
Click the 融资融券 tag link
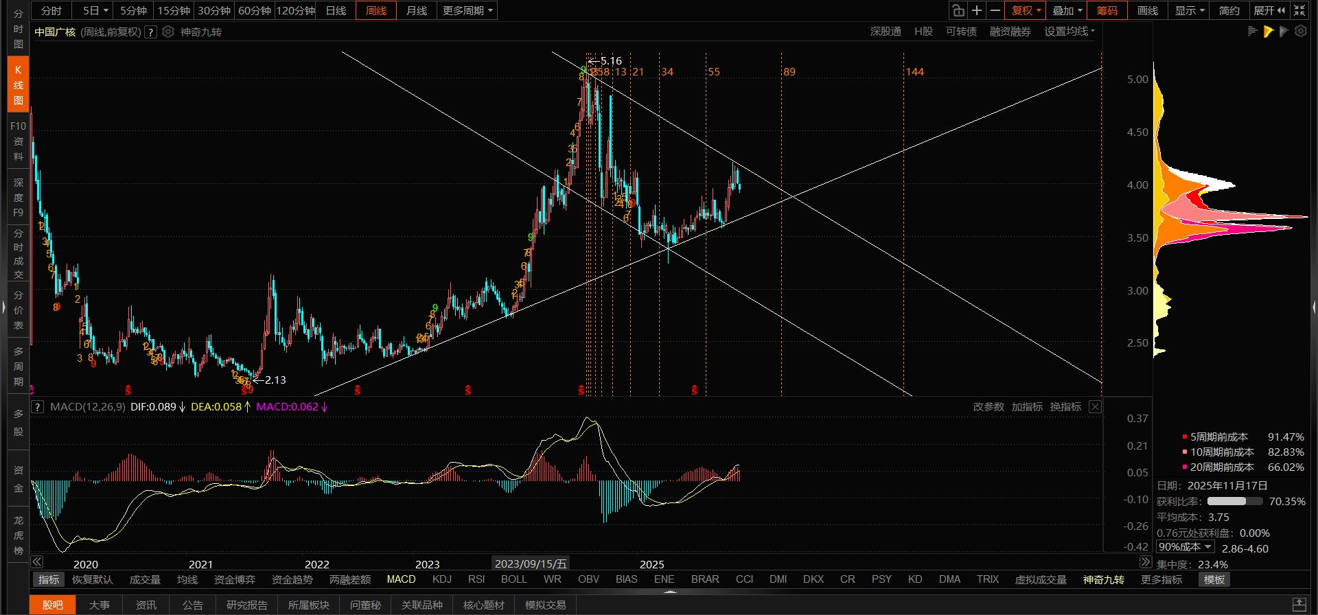pos(1010,32)
